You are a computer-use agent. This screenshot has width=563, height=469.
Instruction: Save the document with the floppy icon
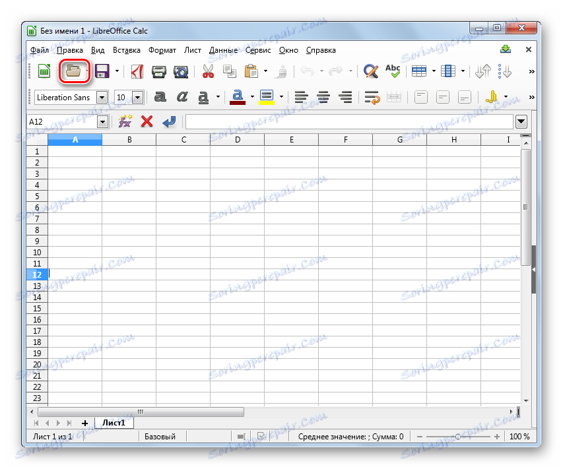point(102,71)
